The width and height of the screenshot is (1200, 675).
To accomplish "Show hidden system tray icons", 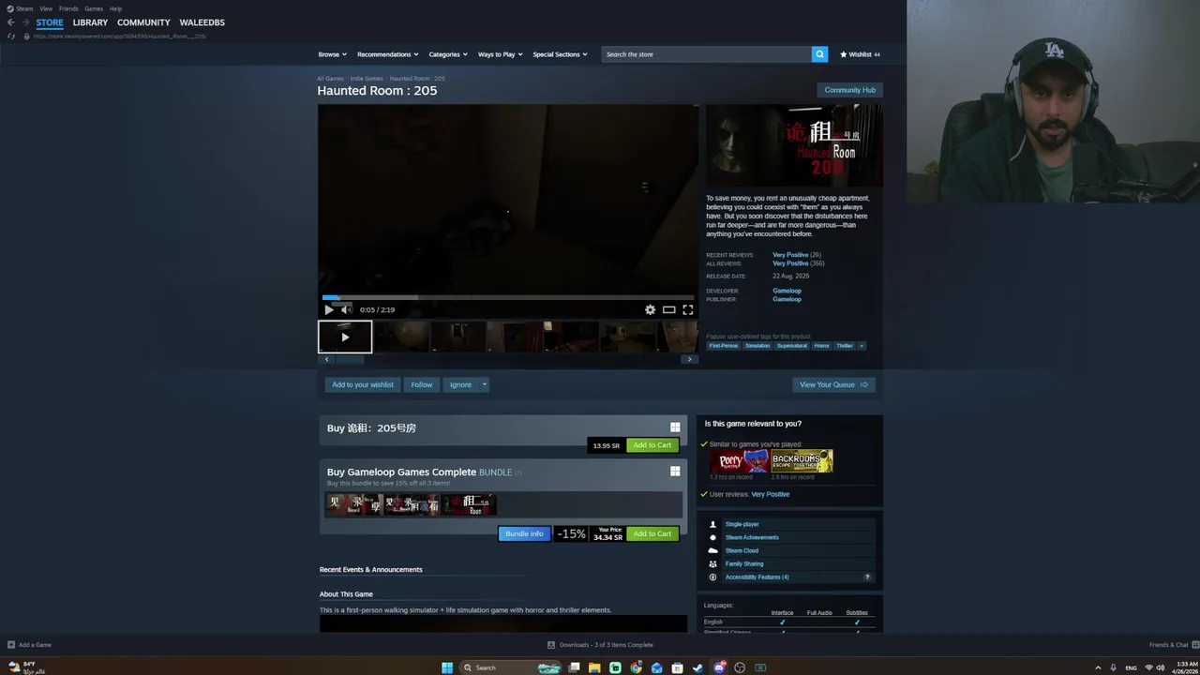I will (x=1098, y=667).
